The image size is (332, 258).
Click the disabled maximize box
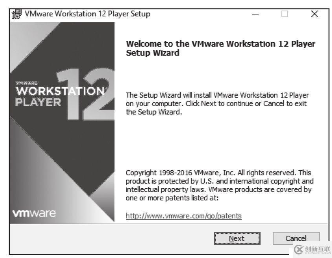tap(284, 14)
